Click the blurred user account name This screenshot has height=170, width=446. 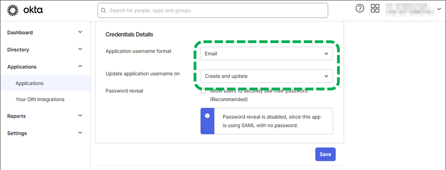(409, 9)
